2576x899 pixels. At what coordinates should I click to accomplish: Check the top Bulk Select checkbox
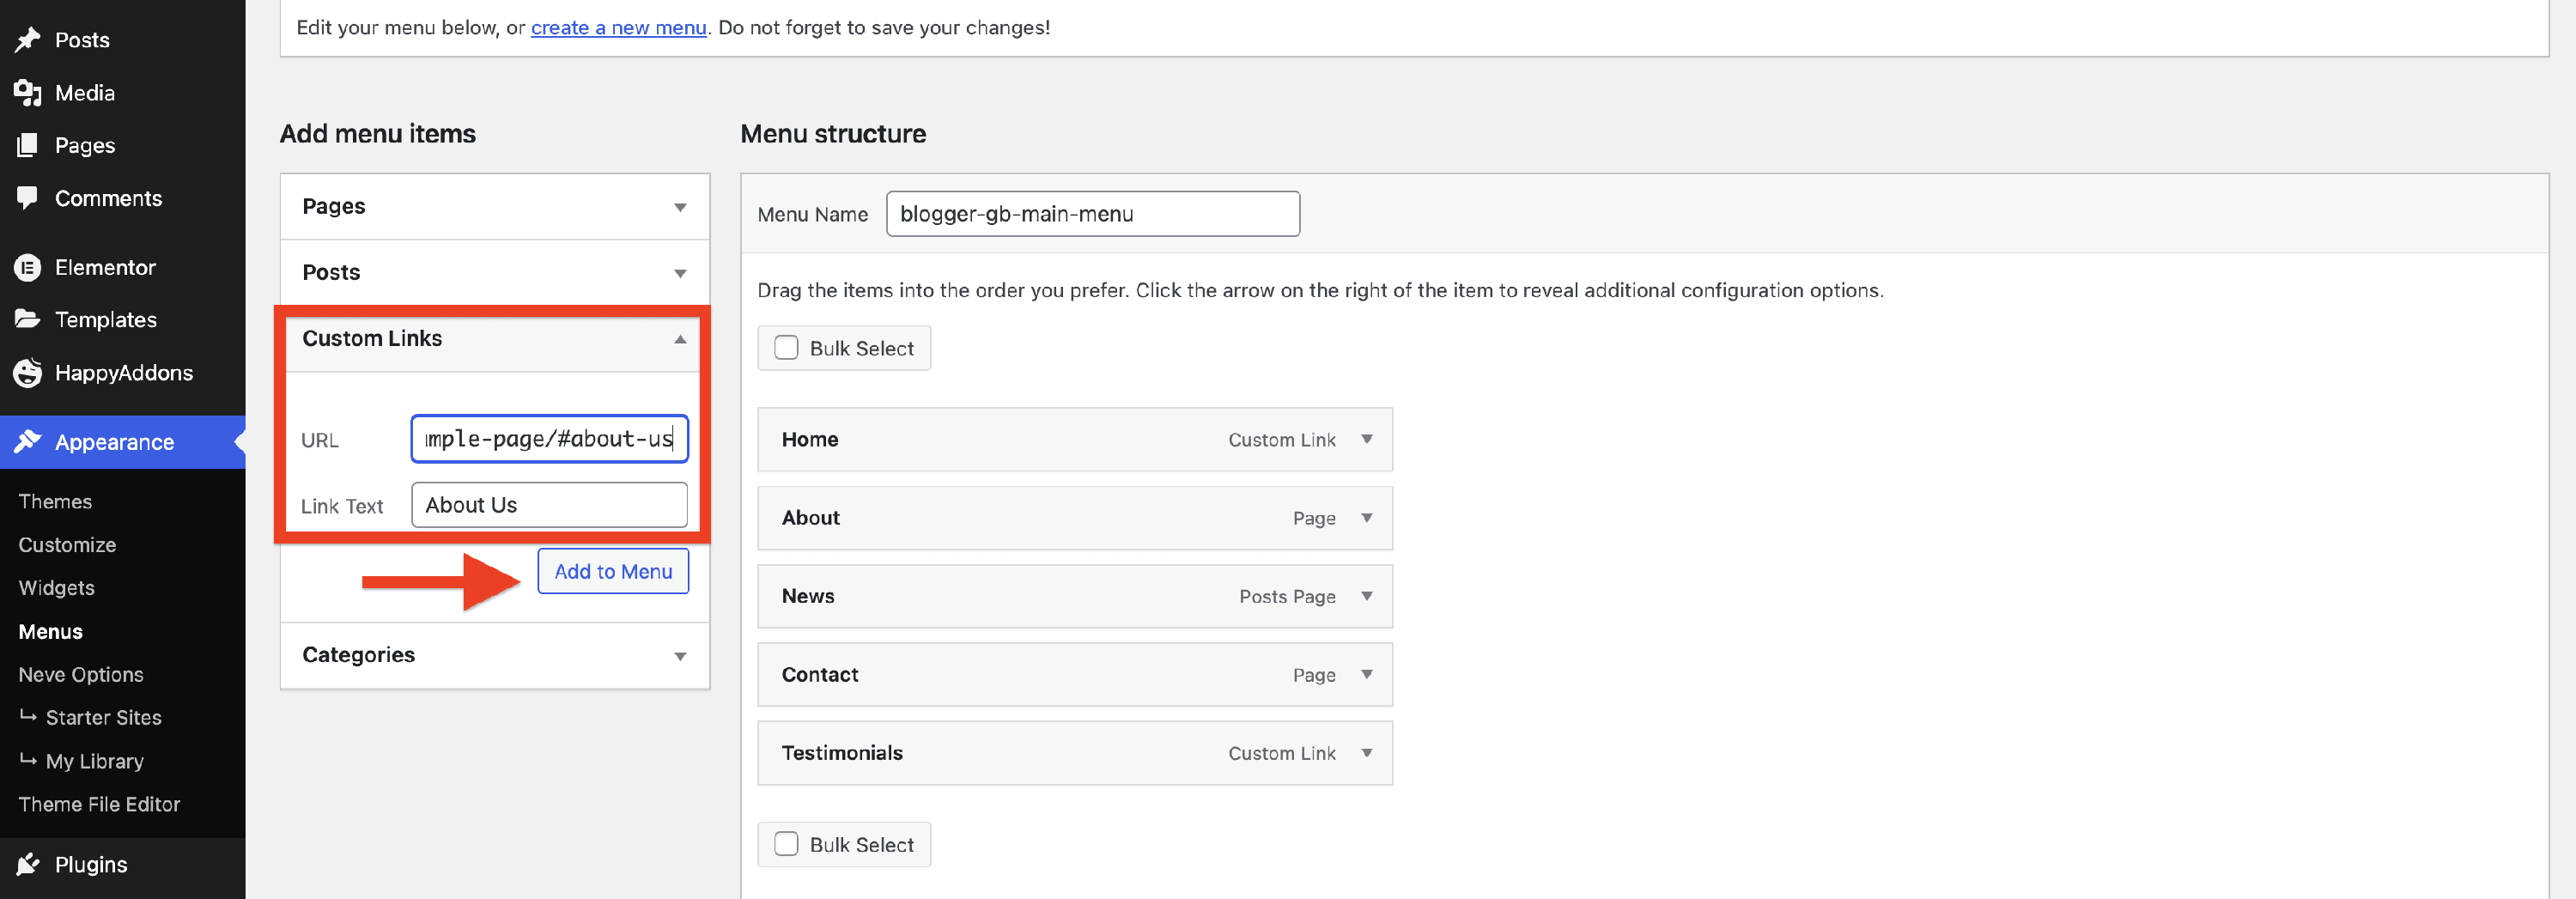tap(787, 348)
